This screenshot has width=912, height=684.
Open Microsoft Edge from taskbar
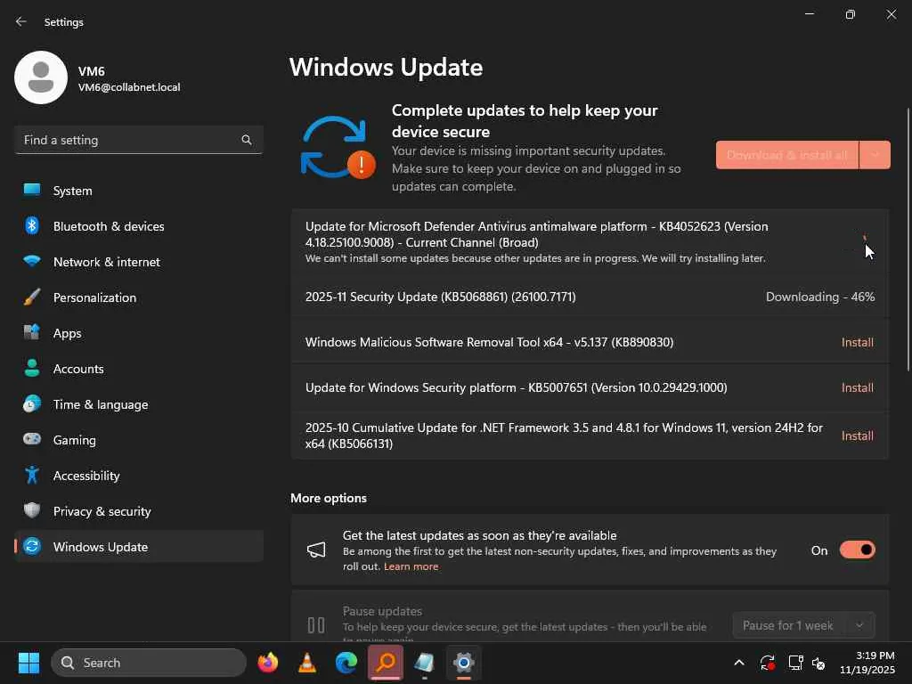346,663
